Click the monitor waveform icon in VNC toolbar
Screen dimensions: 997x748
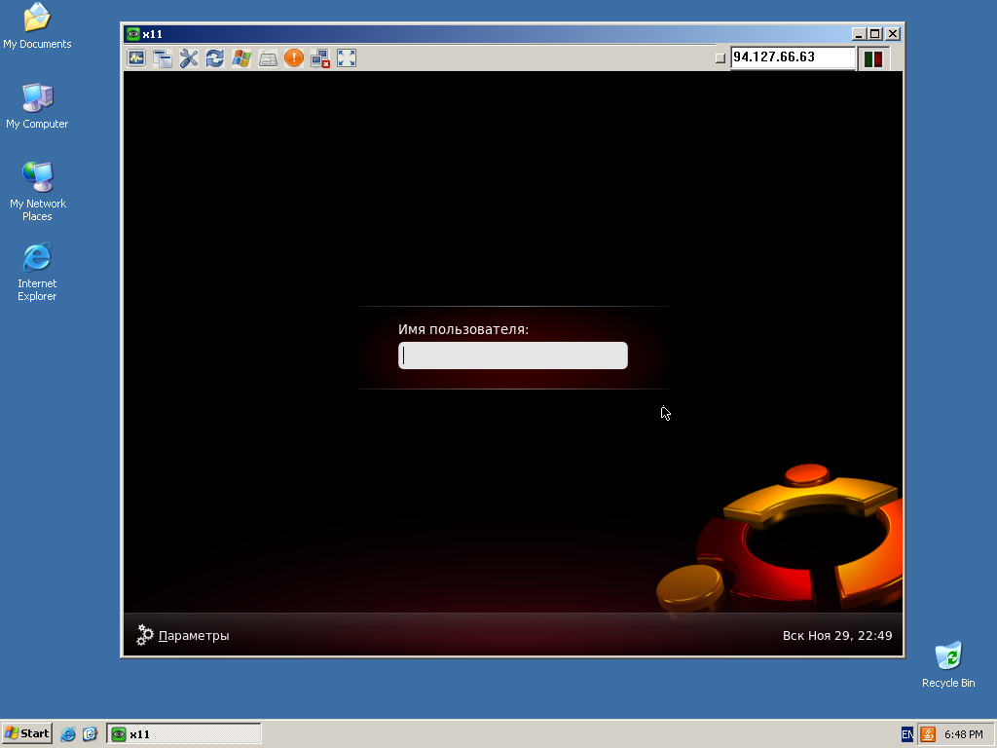pyautogui.click(x=136, y=58)
